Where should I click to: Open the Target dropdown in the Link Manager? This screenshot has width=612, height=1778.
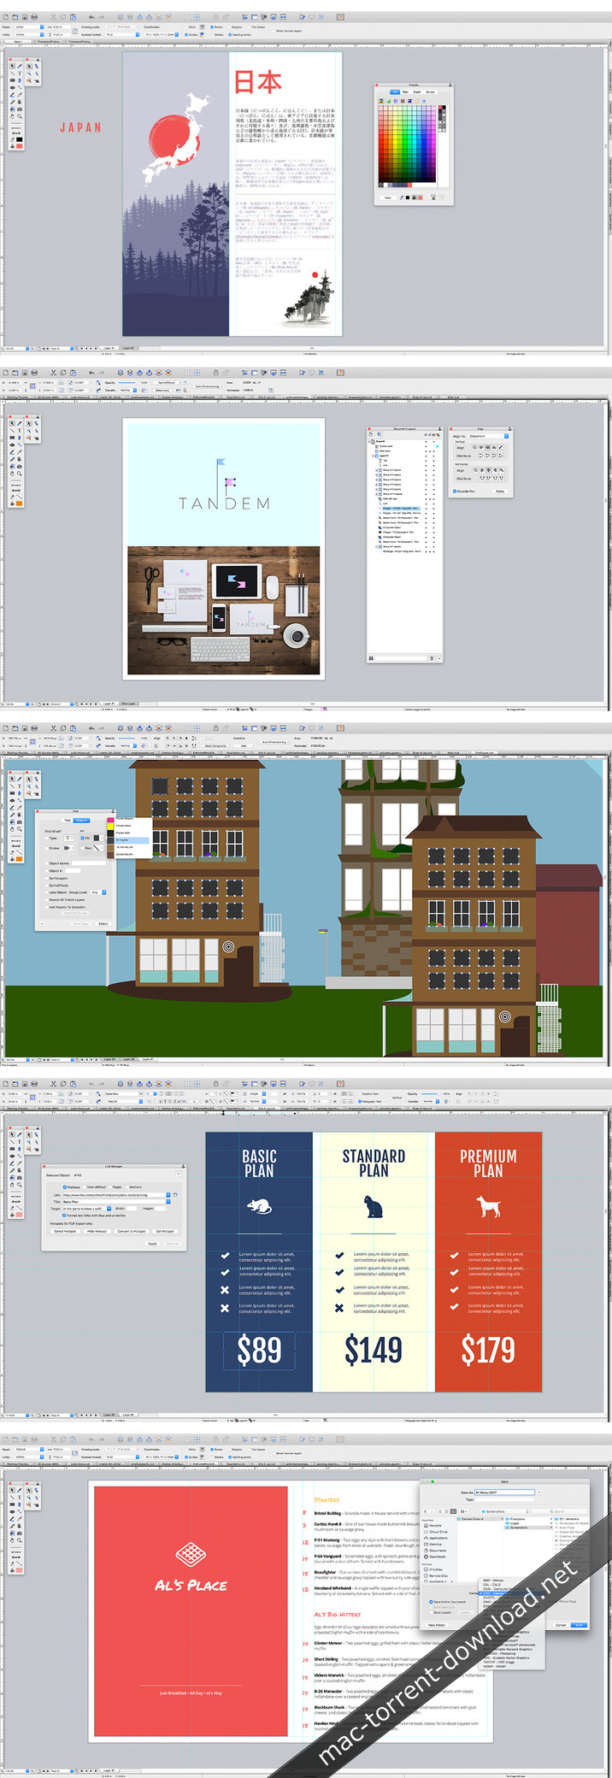coord(86,1209)
